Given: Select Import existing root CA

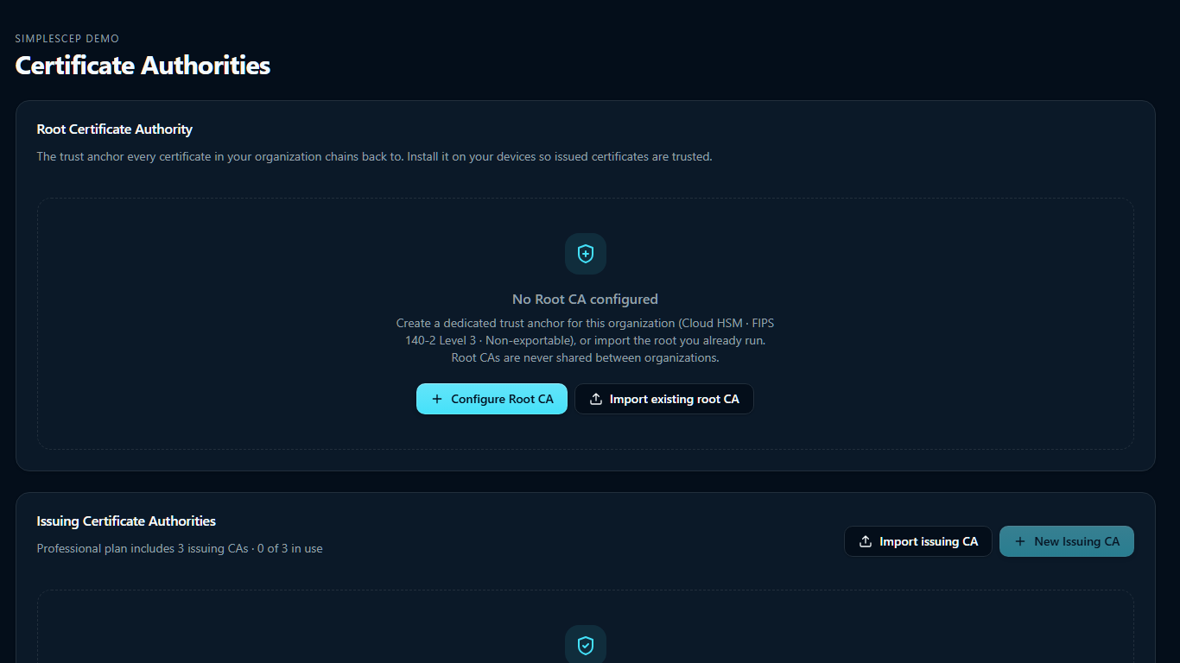Looking at the screenshot, I should coord(664,399).
